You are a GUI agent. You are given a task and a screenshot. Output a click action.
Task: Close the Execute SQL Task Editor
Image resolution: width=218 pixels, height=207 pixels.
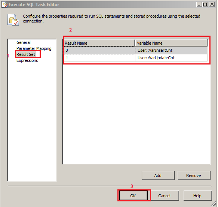(212, 4)
